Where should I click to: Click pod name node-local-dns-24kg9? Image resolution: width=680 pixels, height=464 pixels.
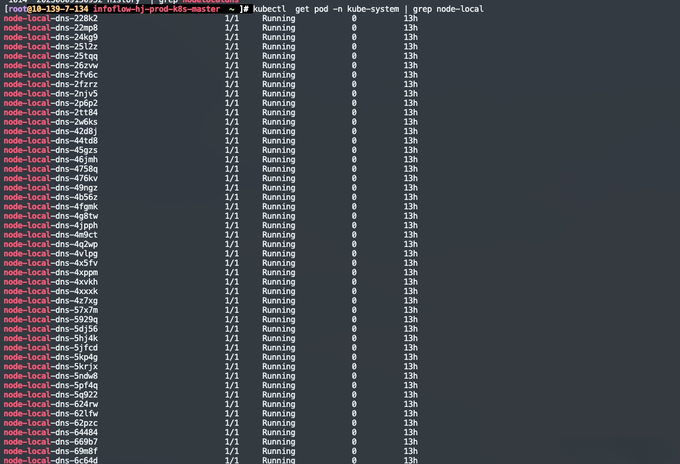click(x=51, y=37)
